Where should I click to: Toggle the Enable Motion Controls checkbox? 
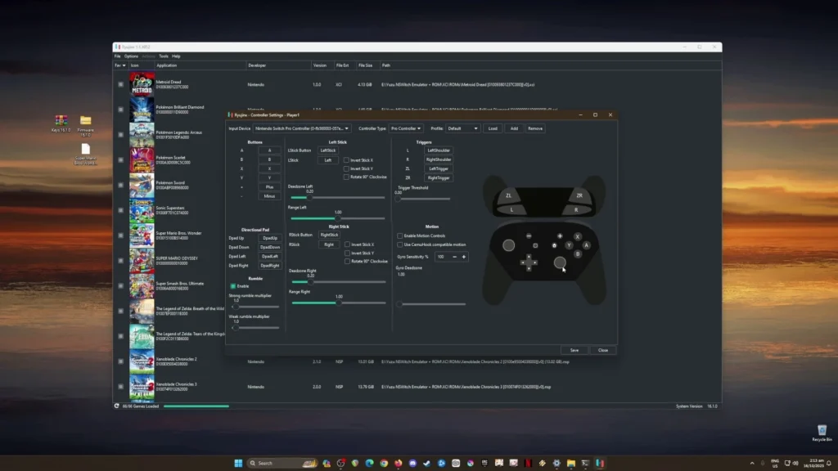[x=399, y=235]
